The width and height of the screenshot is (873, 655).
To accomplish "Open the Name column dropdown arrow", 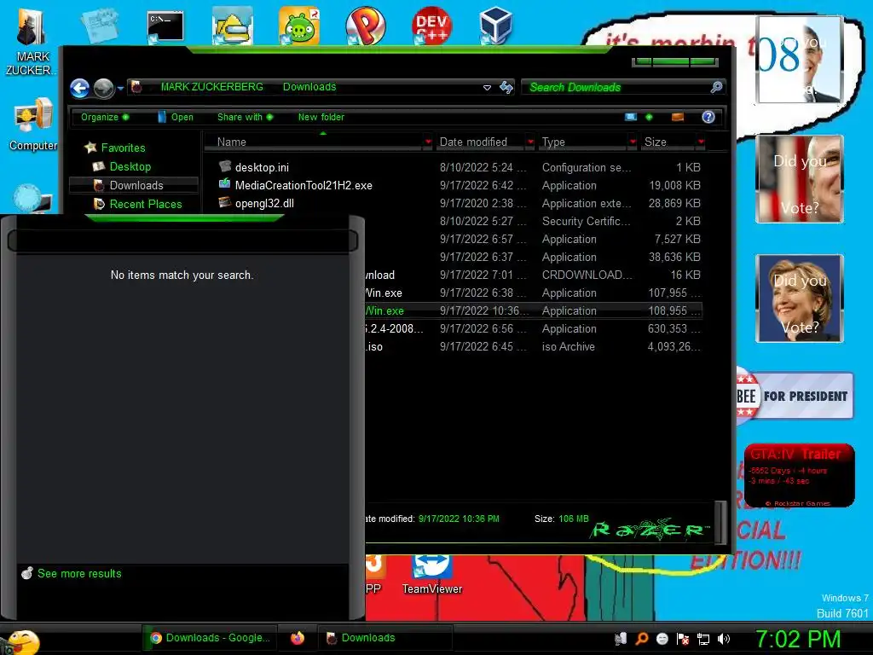I will point(428,142).
